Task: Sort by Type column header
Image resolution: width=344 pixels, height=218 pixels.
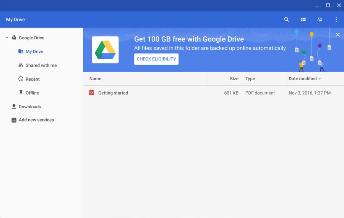Action: click(250, 78)
